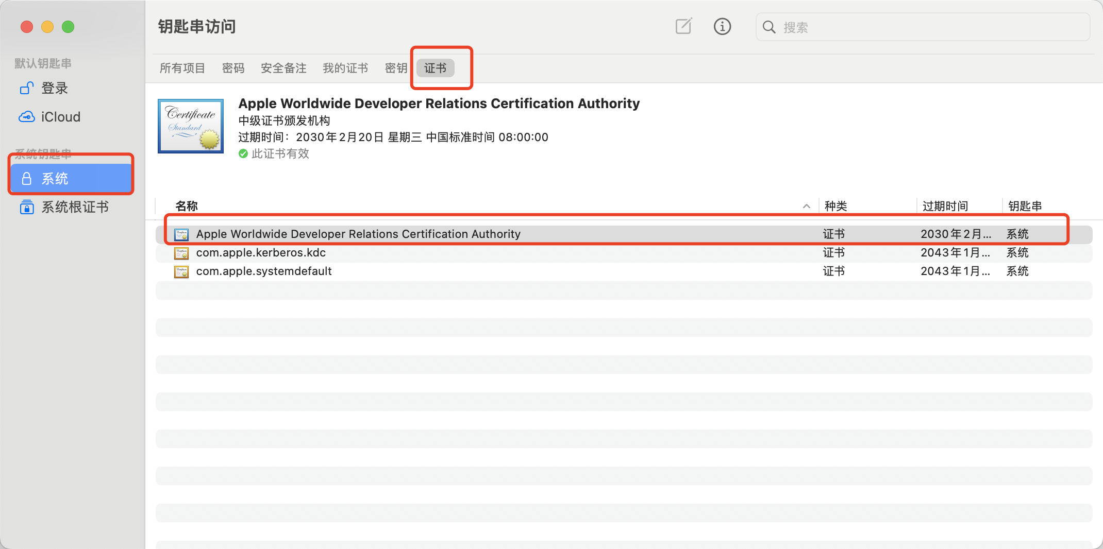Click the 系统根证书 lock box icon
1103x549 pixels.
27,207
